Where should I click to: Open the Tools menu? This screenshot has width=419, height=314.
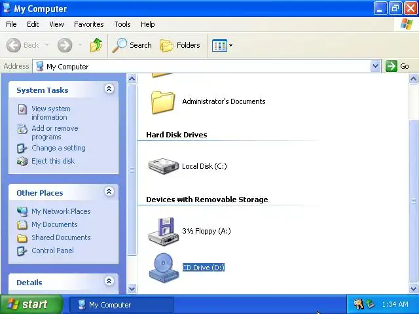click(122, 24)
